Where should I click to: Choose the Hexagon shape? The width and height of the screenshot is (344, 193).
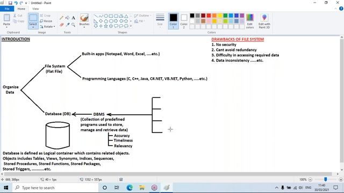111,21
